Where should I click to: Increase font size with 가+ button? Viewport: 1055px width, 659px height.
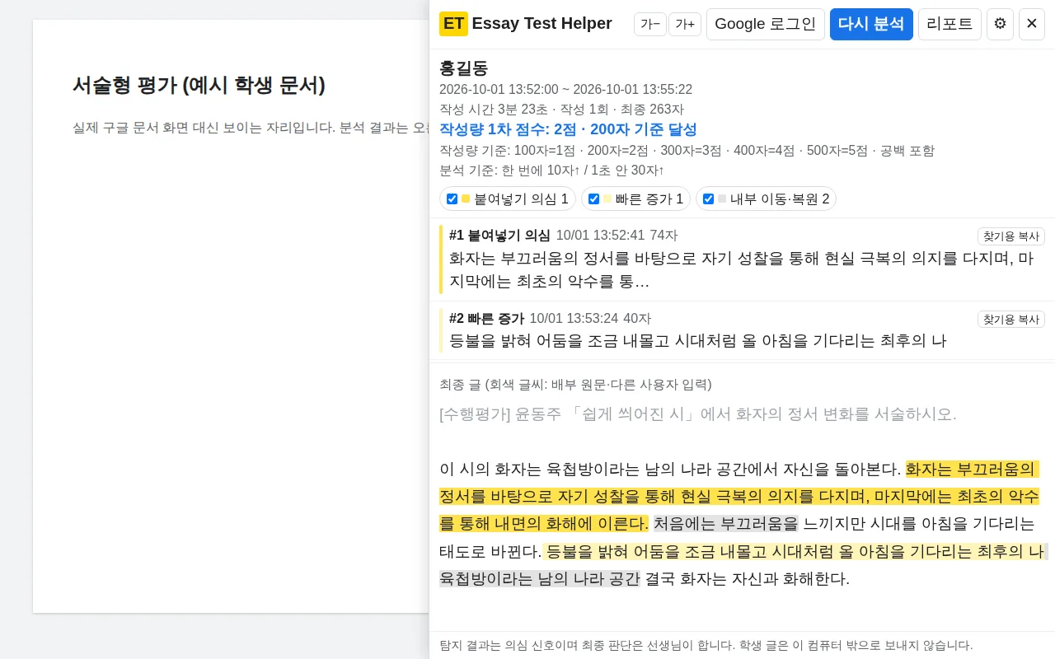pos(685,24)
